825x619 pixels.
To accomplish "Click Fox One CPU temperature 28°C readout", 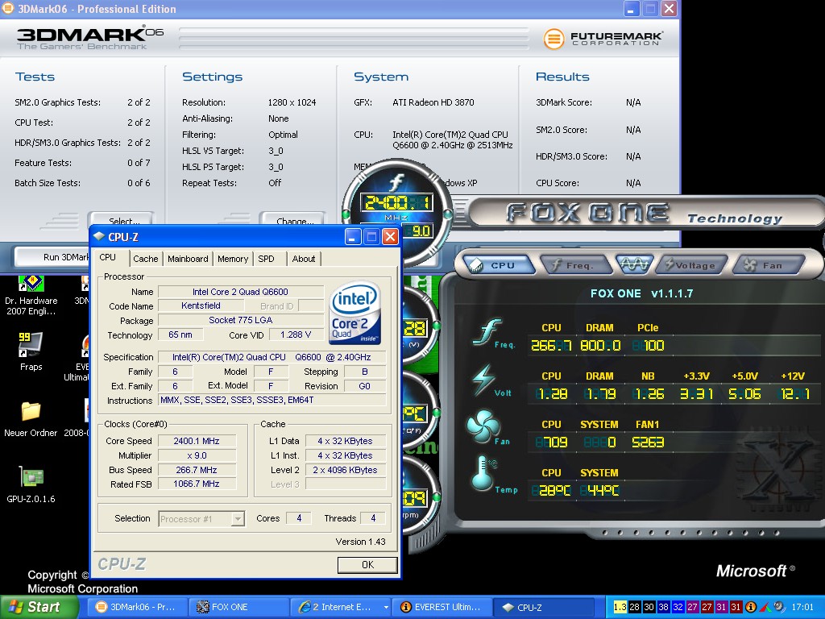I will 550,491.
